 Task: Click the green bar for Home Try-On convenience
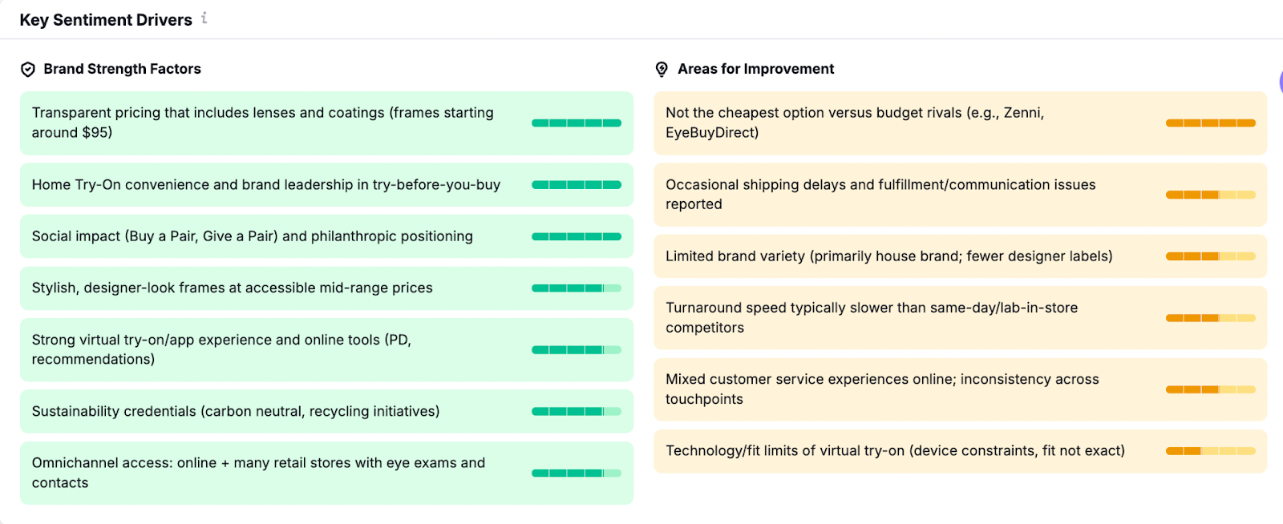576,185
